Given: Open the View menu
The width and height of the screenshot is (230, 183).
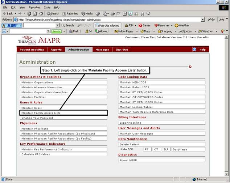Looking at the screenshot, I should click(22, 8).
